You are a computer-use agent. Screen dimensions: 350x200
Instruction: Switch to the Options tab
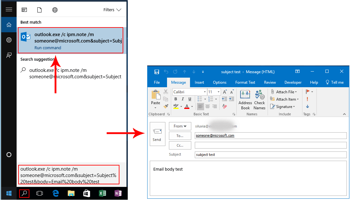220,82
